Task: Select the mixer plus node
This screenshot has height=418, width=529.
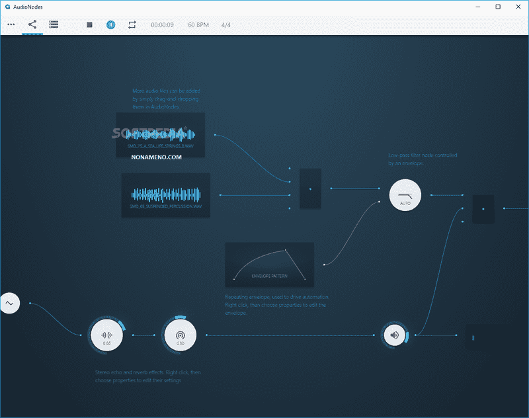Action: click(310, 189)
